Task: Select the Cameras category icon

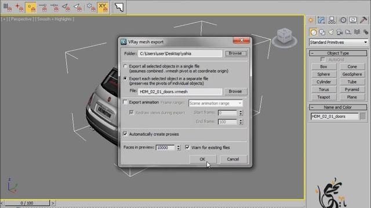Action: pos(340,32)
